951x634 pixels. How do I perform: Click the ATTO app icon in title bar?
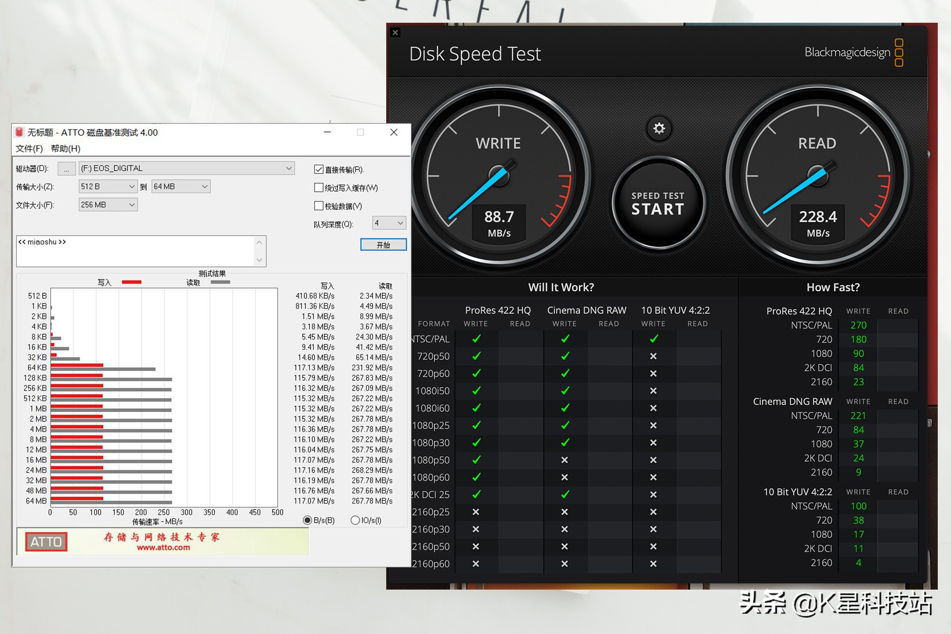coord(20,132)
